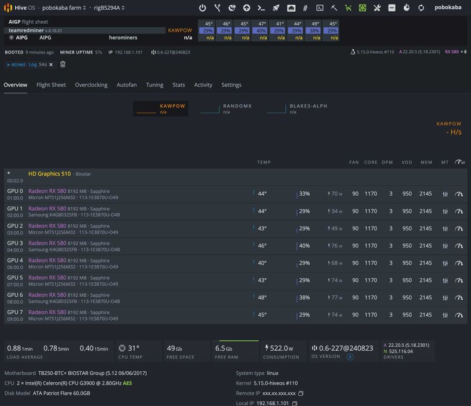Open tuning sliders icon for GPU 0
Image resolution: width=471 pixels, height=406 pixels.
[445, 194]
